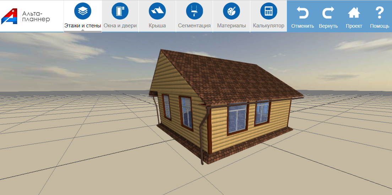
Task: Switch to the 'Материалы' tab label
Action: click(232, 26)
